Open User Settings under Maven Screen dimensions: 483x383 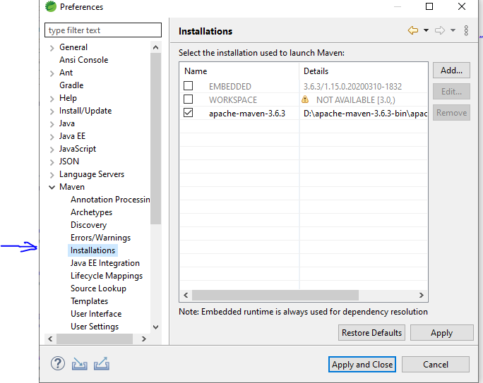click(x=95, y=327)
